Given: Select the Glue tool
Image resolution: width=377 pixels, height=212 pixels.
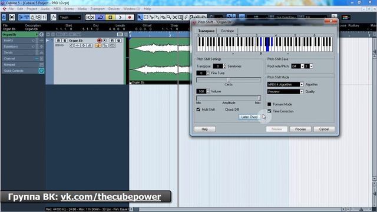Looking at the screenshot, I should pos(157,17).
